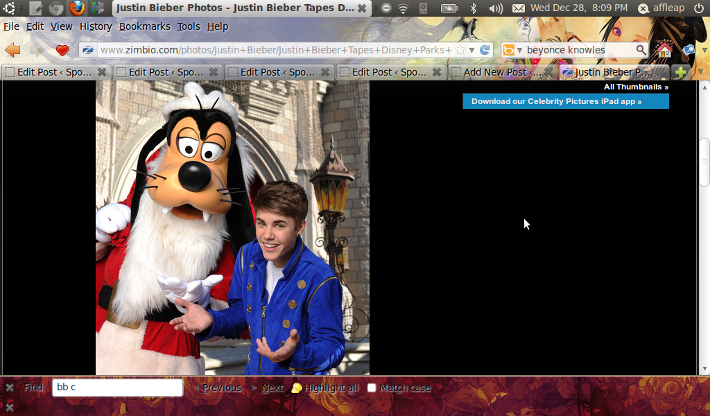Open the mail envelope indicator
This screenshot has height=416, width=710.
tap(519, 8)
